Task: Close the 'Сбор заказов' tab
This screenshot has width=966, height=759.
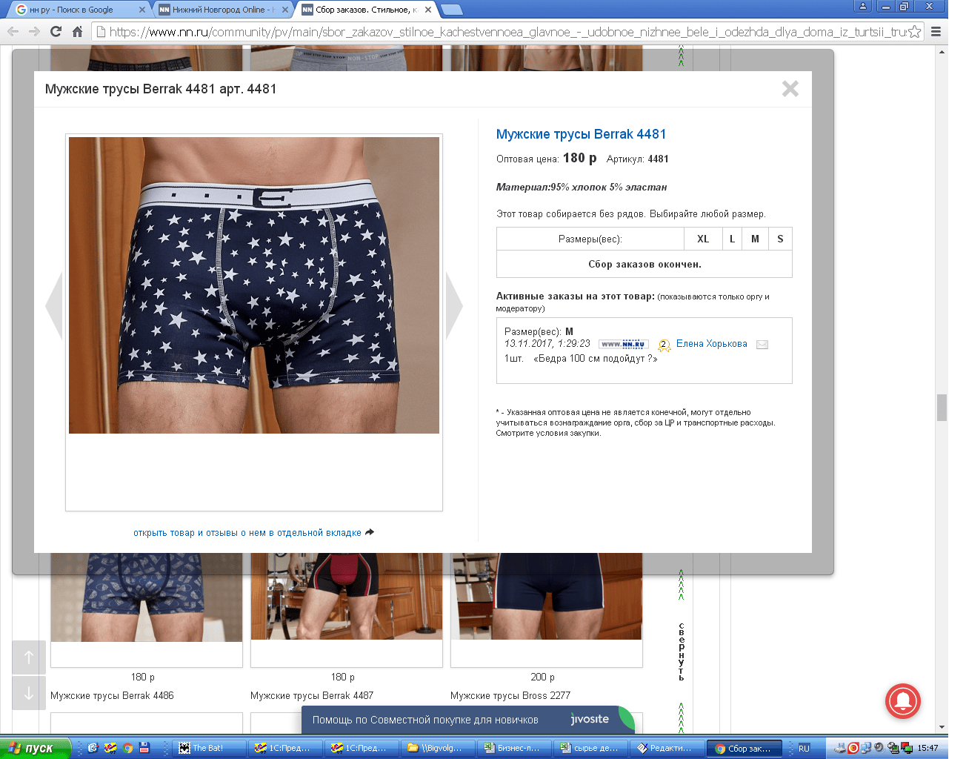Action: (x=428, y=10)
